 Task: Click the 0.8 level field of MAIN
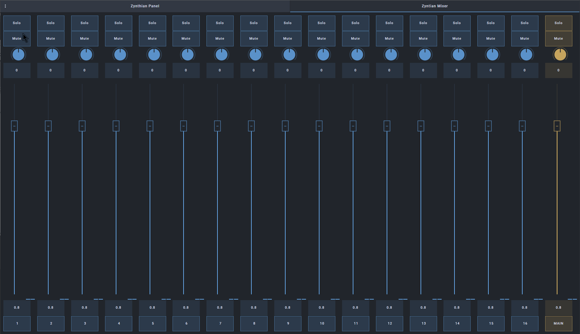pos(559,308)
